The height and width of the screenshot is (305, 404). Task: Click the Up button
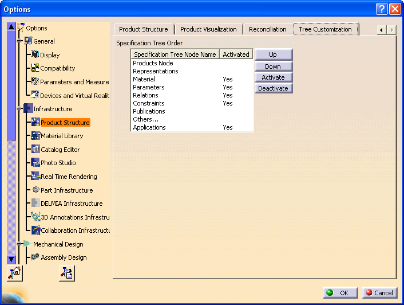point(274,54)
